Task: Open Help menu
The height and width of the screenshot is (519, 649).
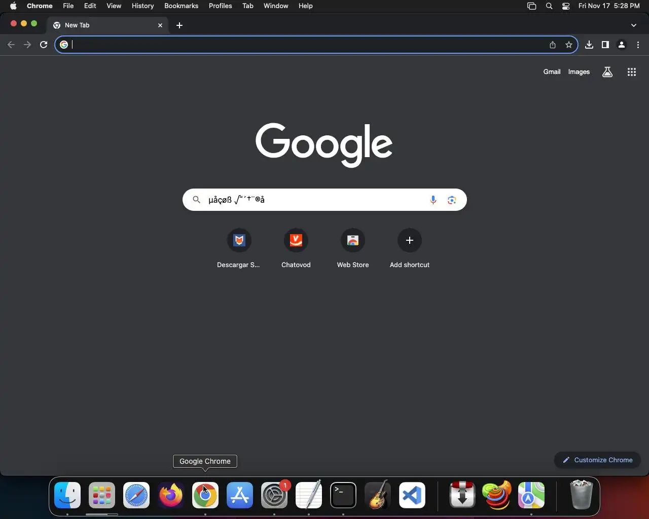Action: point(305,6)
